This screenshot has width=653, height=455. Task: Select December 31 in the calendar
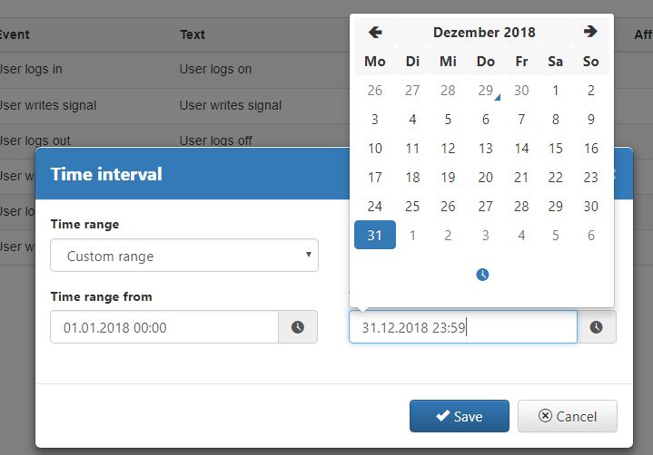point(375,235)
